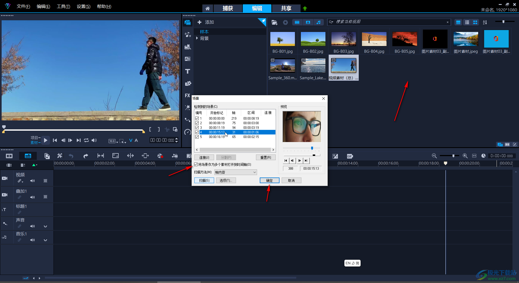
Task: Open the FX filter library icon
Action: pyautogui.click(x=188, y=96)
